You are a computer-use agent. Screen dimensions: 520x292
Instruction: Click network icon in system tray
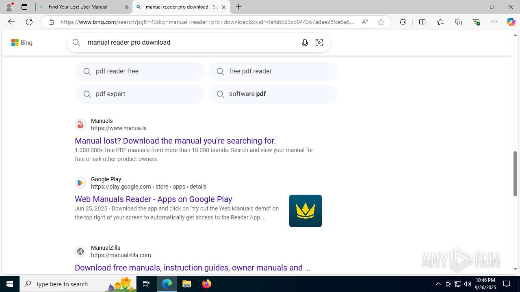458,284
